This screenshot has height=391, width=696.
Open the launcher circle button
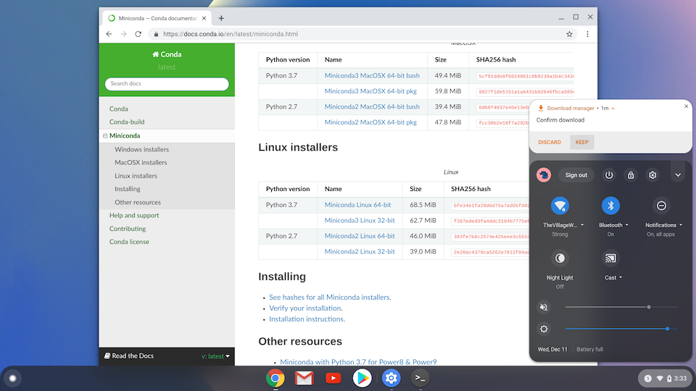click(x=12, y=378)
